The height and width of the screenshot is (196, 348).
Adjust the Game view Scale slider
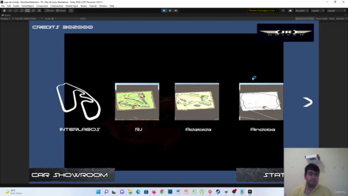click(x=65, y=19)
